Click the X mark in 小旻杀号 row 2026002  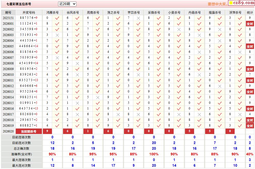point(179,30)
